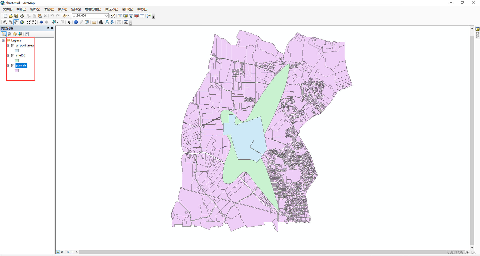
Task: Activate the Identify tool
Action: pos(76,22)
